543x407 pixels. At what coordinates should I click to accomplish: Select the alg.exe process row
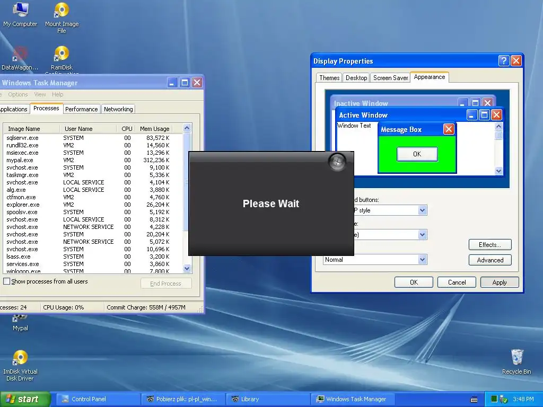point(93,190)
